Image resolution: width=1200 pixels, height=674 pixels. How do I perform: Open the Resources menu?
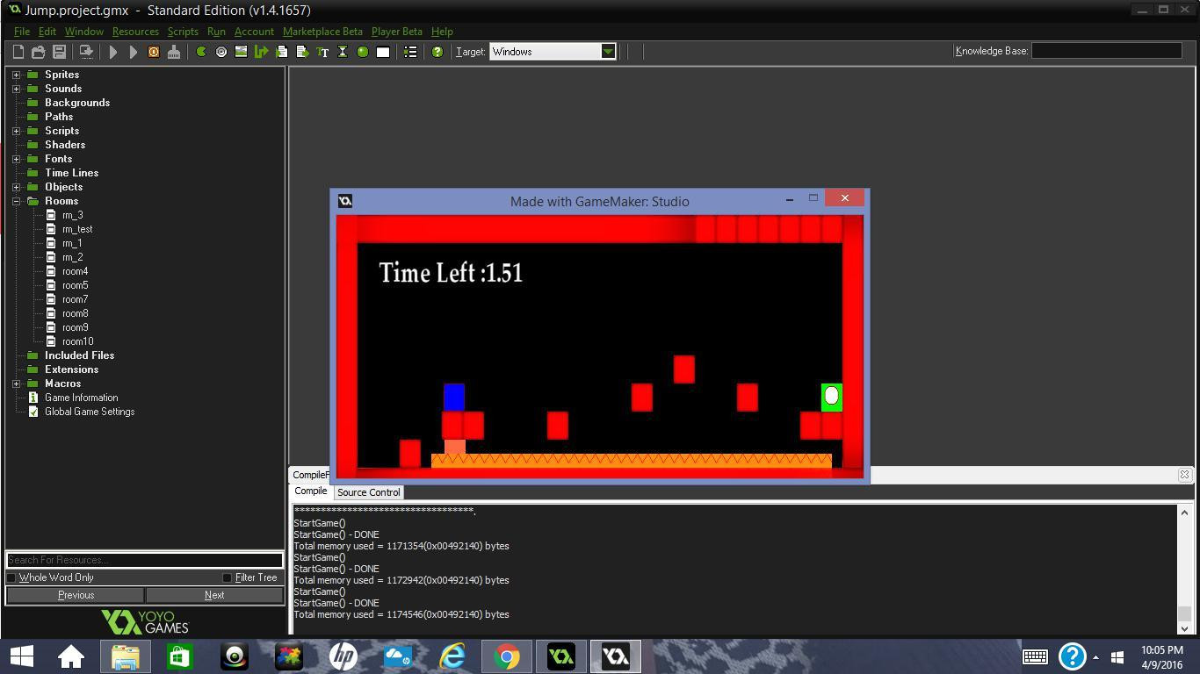(135, 32)
